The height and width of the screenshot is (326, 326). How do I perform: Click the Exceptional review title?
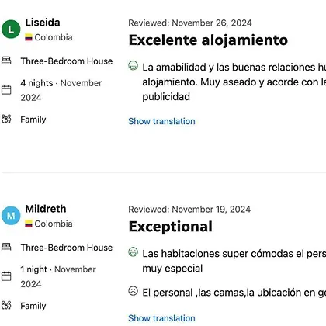[171, 227]
